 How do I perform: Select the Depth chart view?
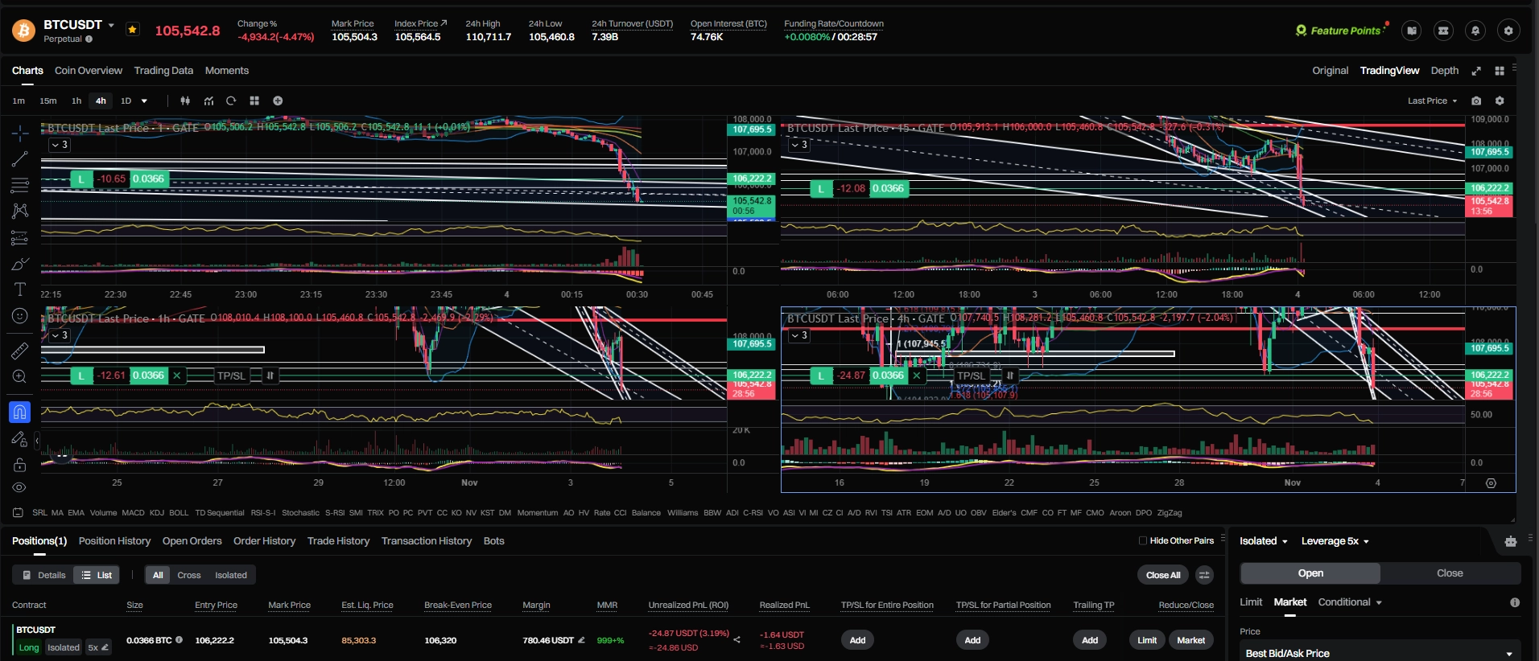point(1444,71)
